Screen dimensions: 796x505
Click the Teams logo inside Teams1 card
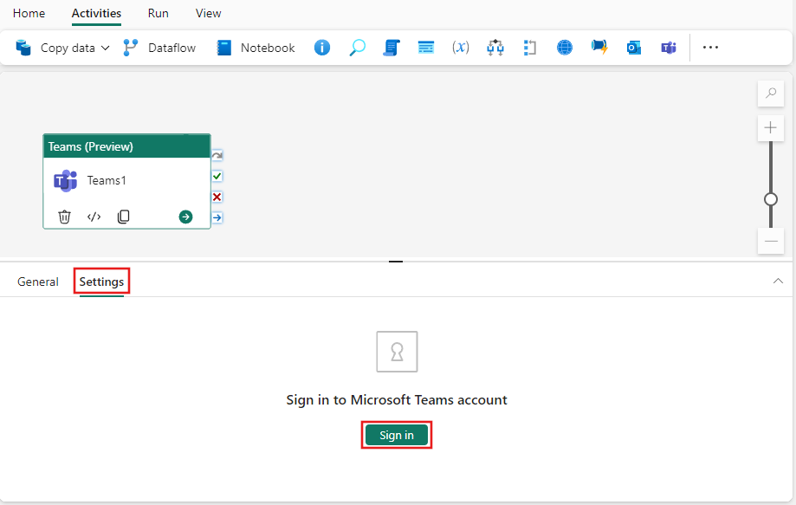coord(66,181)
